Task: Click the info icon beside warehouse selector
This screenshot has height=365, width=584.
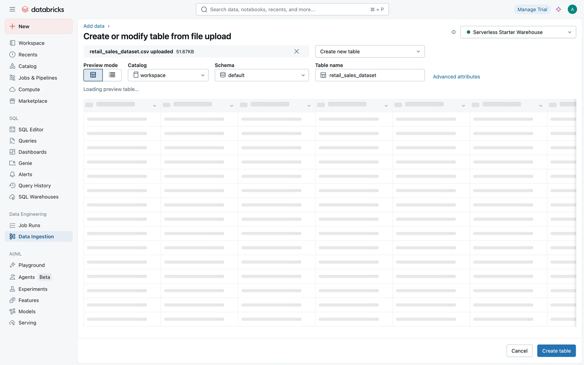Action: pos(454,32)
